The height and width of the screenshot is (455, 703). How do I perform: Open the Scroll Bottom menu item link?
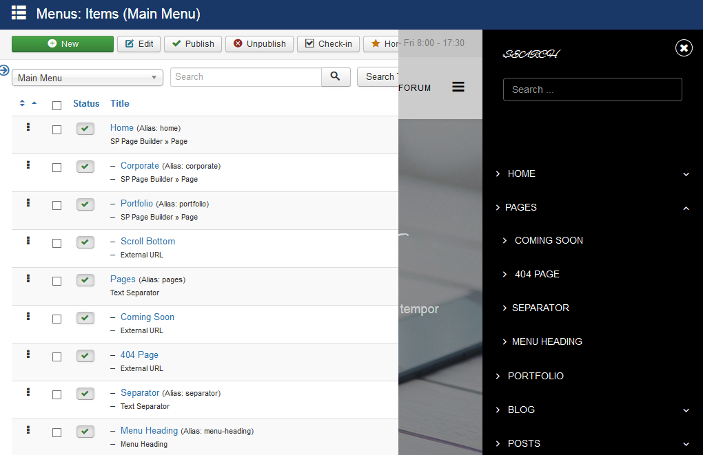tap(148, 242)
